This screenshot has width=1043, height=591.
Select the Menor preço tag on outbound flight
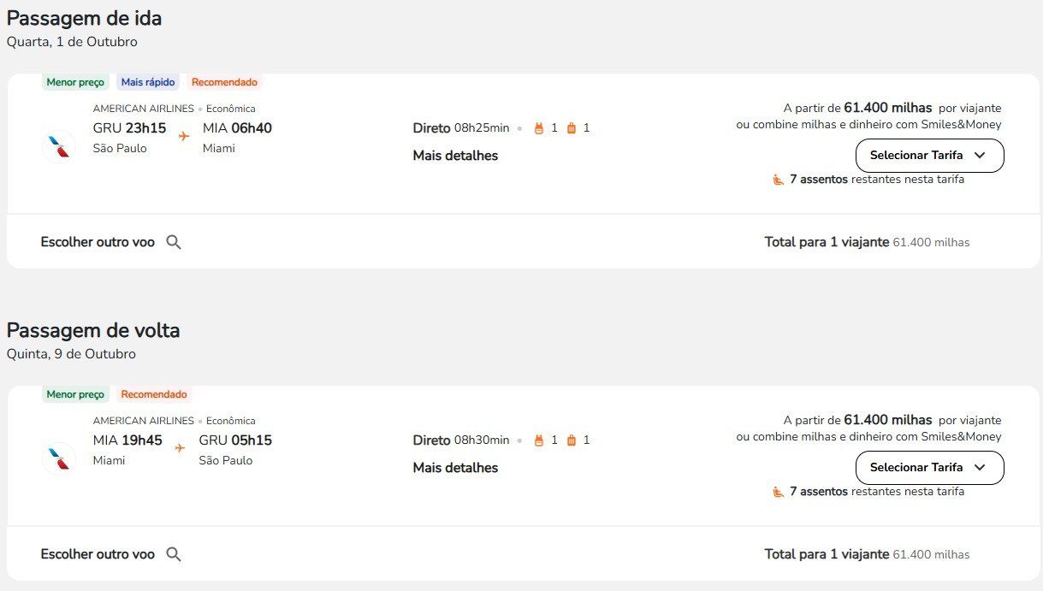[x=75, y=82]
